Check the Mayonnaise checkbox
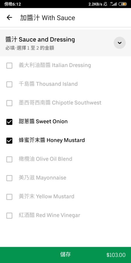 pos(9,178)
